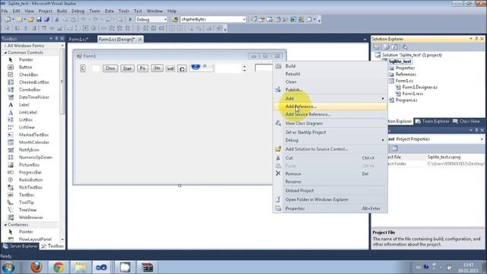Click the Cut scissors icon in the toolbar

point(57,20)
